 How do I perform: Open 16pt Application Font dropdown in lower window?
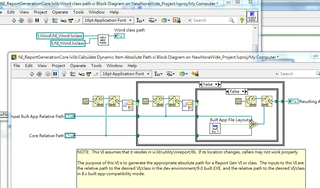126,74
